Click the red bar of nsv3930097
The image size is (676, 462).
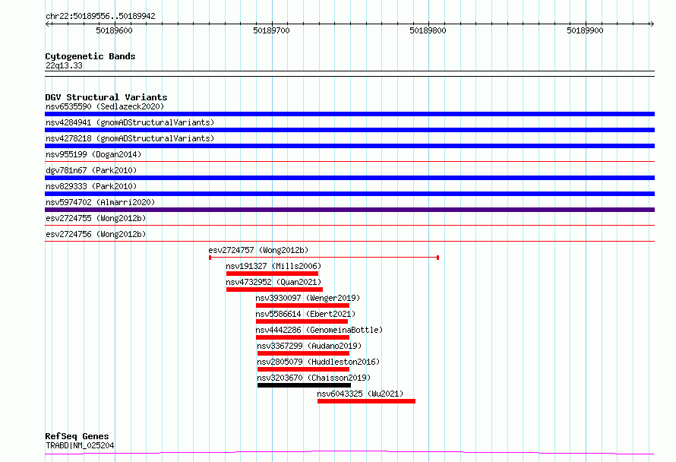tap(302, 305)
